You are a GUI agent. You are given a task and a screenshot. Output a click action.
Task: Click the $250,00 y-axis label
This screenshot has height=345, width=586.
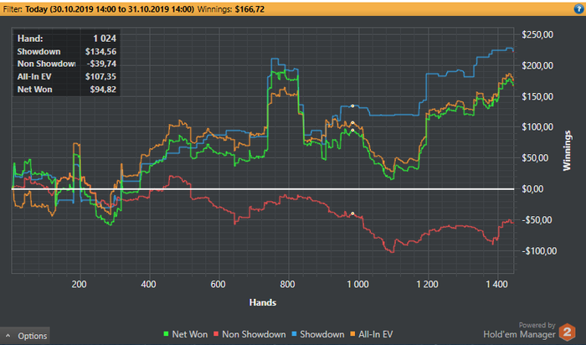[537, 35]
